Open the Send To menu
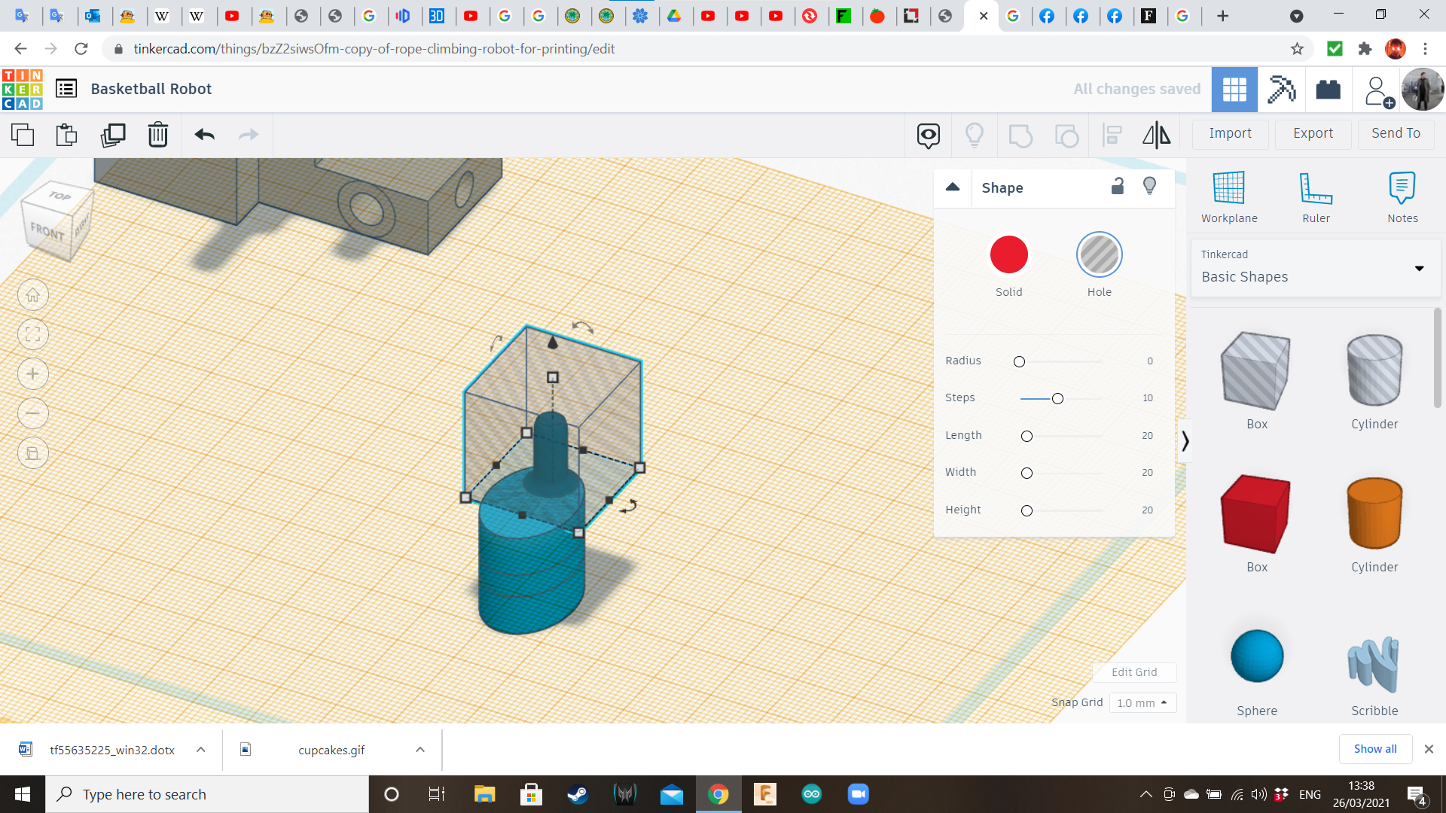The height and width of the screenshot is (813, 1446). 1396,133
